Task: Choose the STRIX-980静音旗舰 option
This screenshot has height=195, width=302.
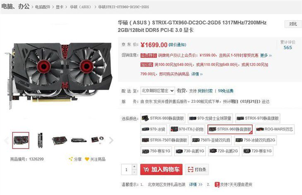Action: pyautogui.click(x=163, y=118)
